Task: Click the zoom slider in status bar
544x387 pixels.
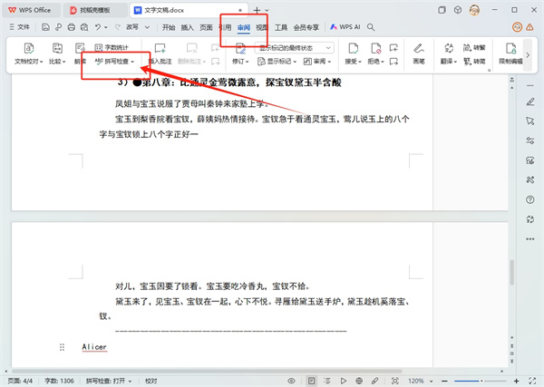Action: tap(481, 380)
